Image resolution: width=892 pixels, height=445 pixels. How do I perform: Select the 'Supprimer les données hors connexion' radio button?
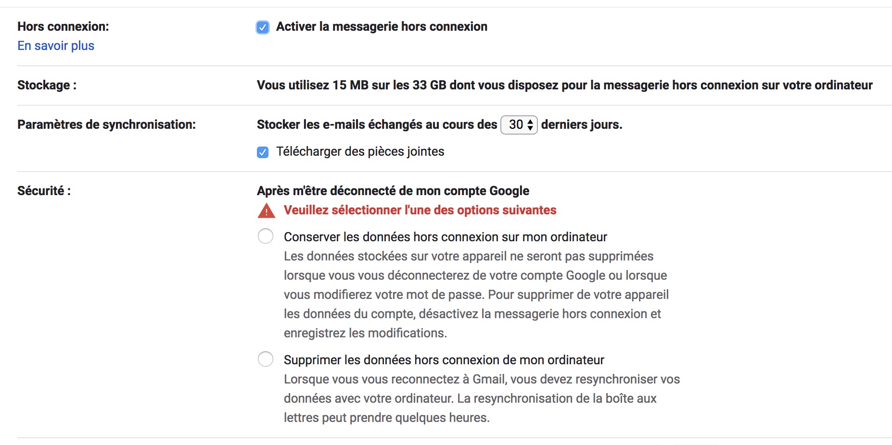tap(266, 359)
